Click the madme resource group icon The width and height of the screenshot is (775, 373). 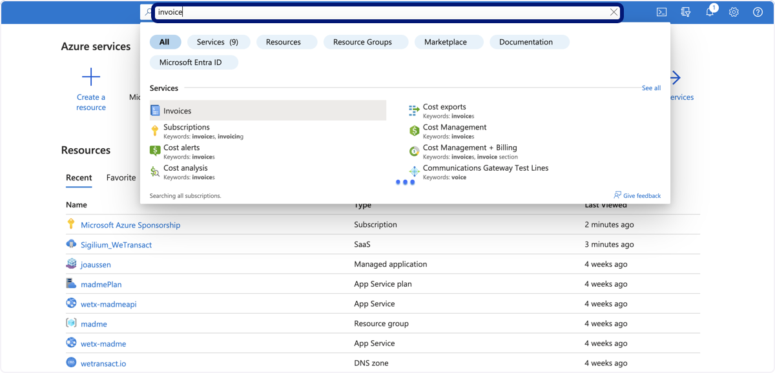[x=71, y=323]
